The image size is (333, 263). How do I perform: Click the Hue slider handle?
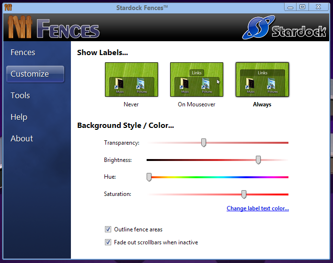[x=149, y=177]
